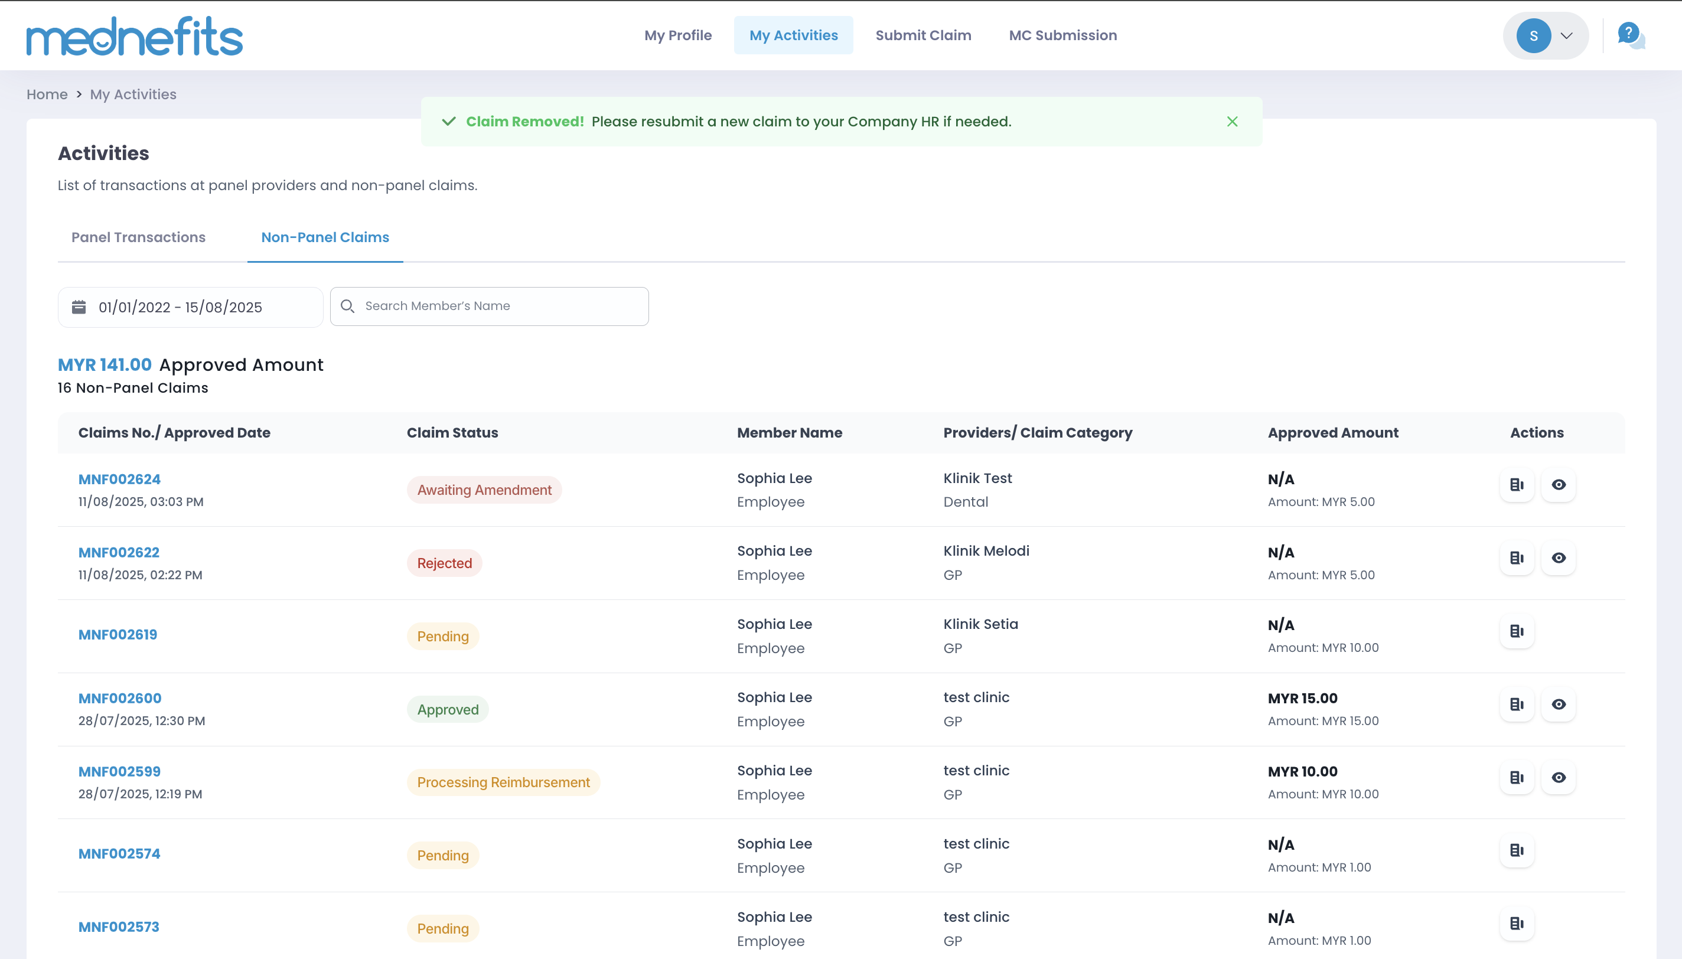Click Klinik Melodi provider name
1682x959 pixels.
pos(986,550)
